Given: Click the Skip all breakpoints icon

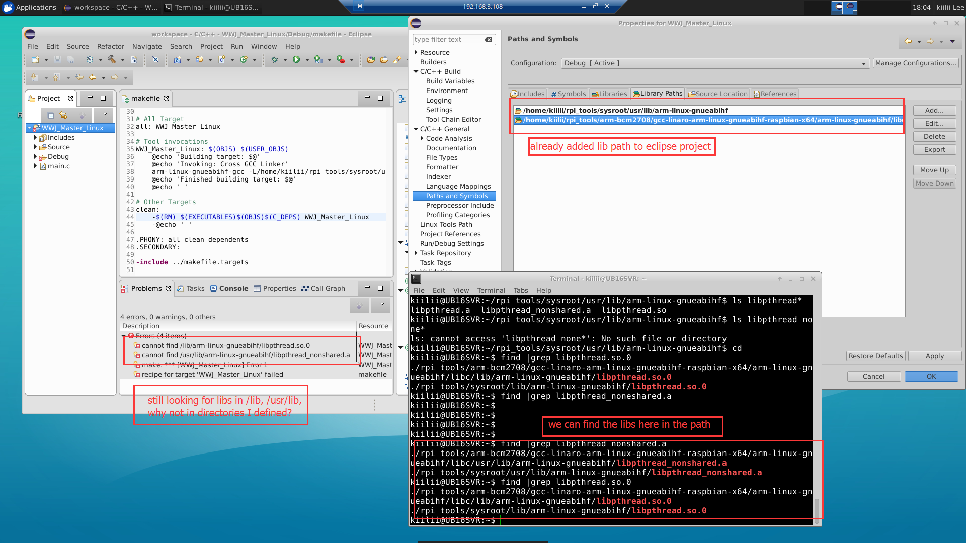Looking at the screenshot, I should point(156,60).
